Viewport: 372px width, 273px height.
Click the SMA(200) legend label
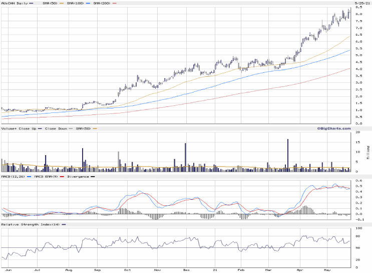[103, 3]
